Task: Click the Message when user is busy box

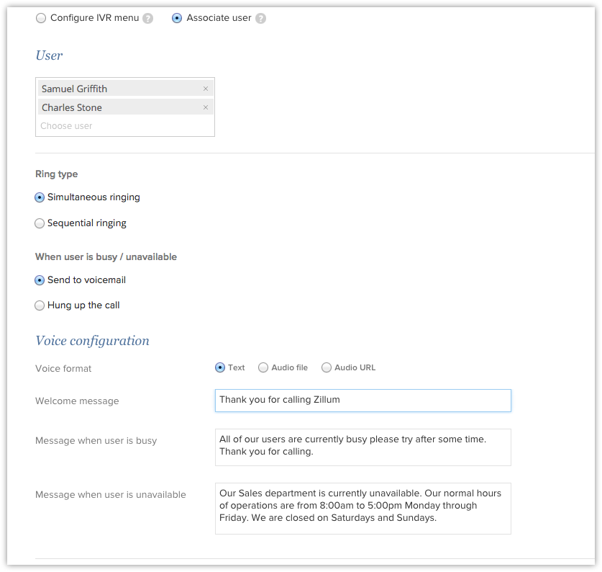Action: [x=362, y=447]
